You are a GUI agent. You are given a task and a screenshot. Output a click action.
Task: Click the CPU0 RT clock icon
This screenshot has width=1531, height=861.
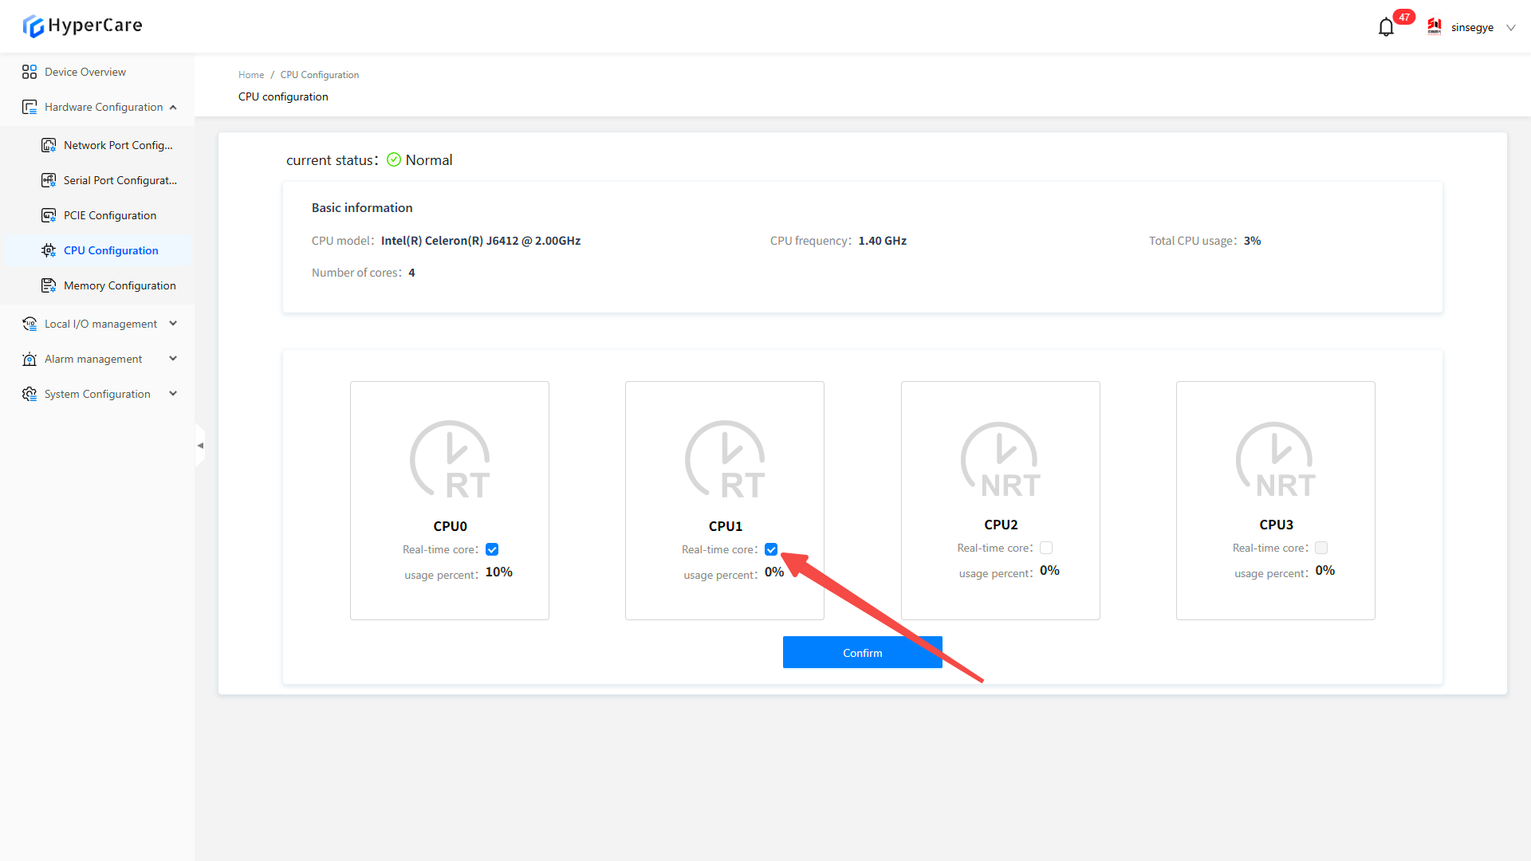pos(450,460)
